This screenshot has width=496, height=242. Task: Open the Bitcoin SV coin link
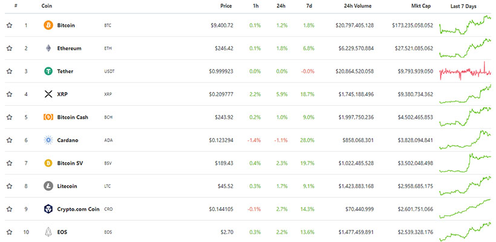(70, 163)
